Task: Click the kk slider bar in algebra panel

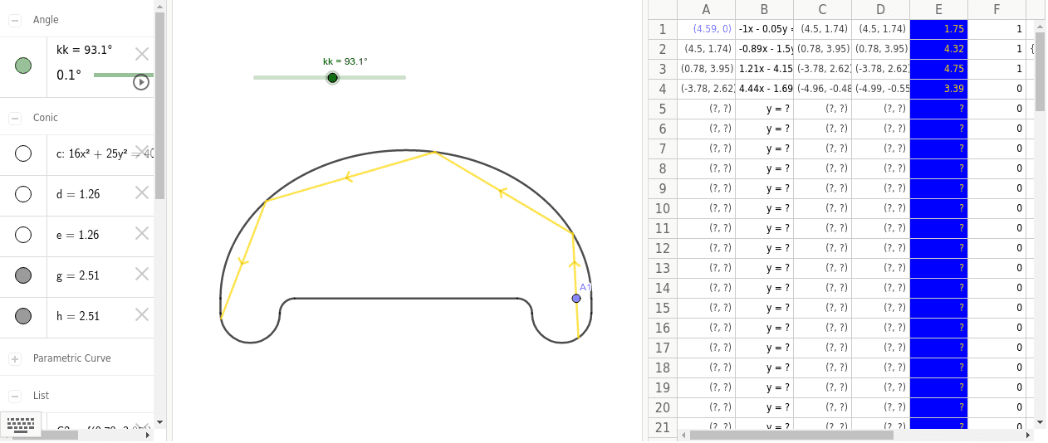Action: [x=124, y=75]
